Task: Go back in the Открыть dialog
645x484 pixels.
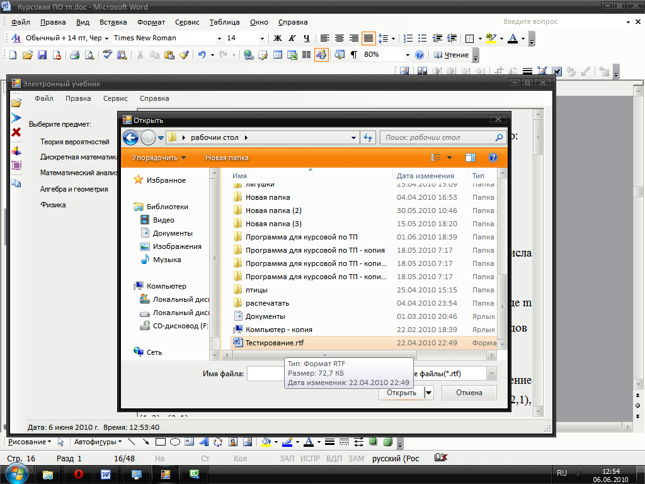Action: pos(131,137)
